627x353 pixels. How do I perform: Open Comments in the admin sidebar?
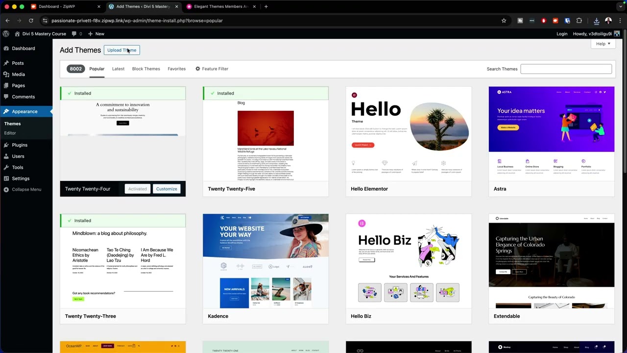pyautogui.click(x=23, y=97)
